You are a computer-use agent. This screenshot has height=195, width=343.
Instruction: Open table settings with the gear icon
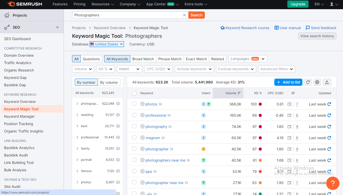click(x=317, y=82)
